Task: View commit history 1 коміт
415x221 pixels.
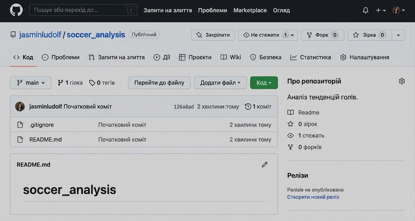Action: (258, 107)
